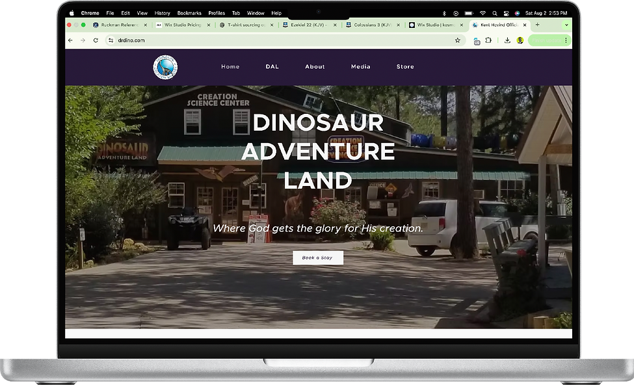Click the Book a Stay button
Screen dimensions: 634x385
[x=318, y=258]
